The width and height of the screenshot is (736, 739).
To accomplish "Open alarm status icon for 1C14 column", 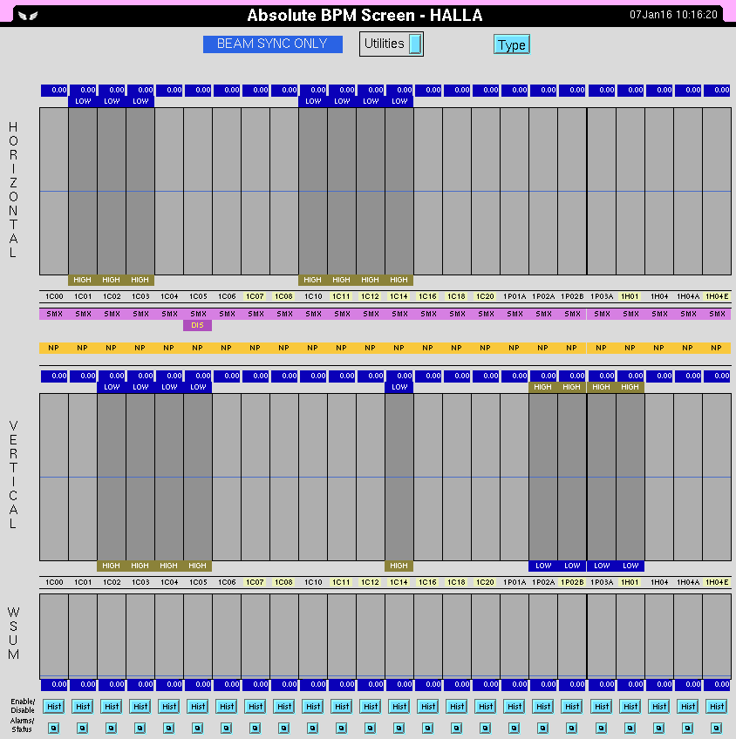I will (x=399, y=729).
